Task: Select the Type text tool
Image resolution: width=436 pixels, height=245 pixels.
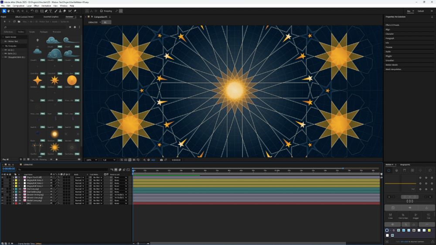Action: coord(50,11)
